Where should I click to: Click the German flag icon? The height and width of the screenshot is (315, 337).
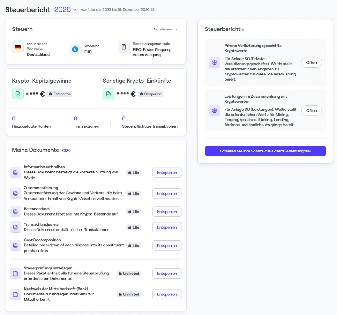pyautogui.click(x=18, y=47)
